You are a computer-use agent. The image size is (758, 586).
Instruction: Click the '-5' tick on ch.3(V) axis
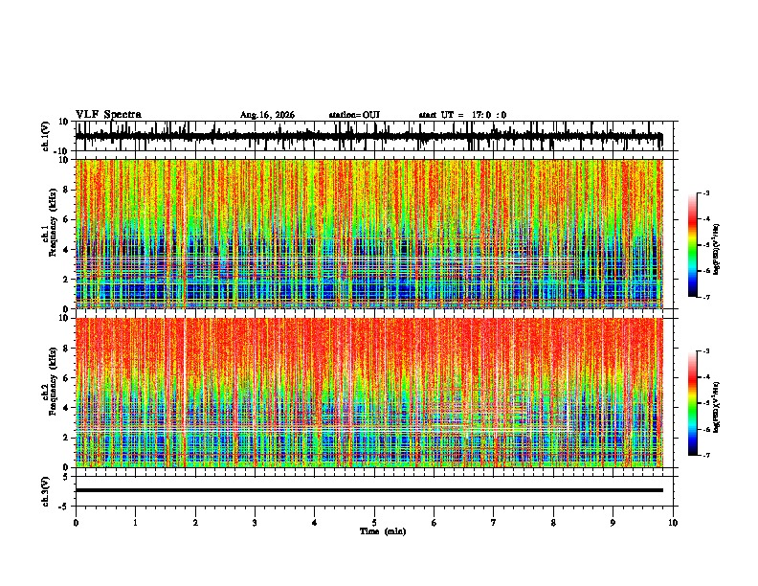[64, 507]
